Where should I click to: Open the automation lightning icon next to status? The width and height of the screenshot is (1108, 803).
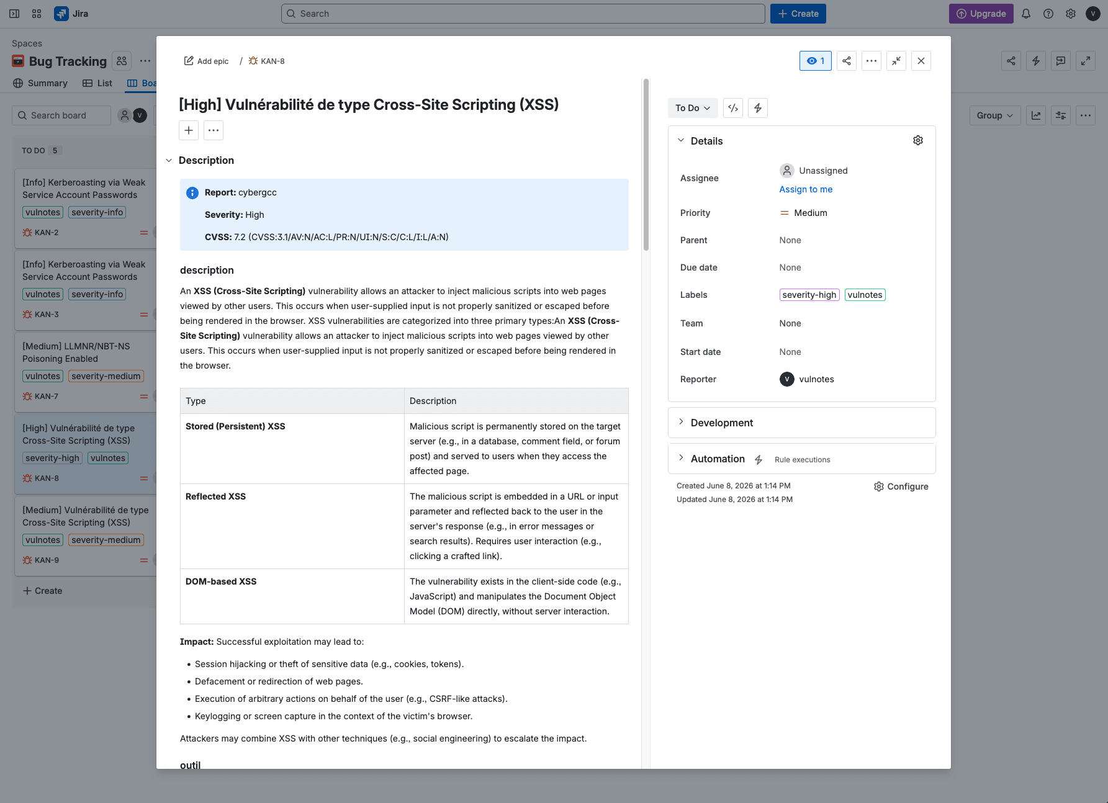[758, 108]
